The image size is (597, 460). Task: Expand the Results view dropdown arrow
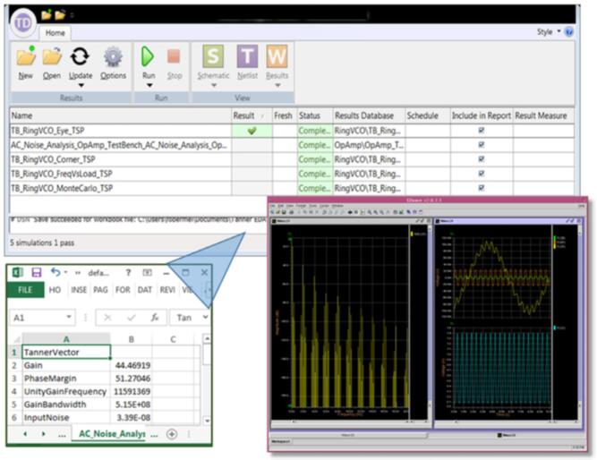[277, 86]
